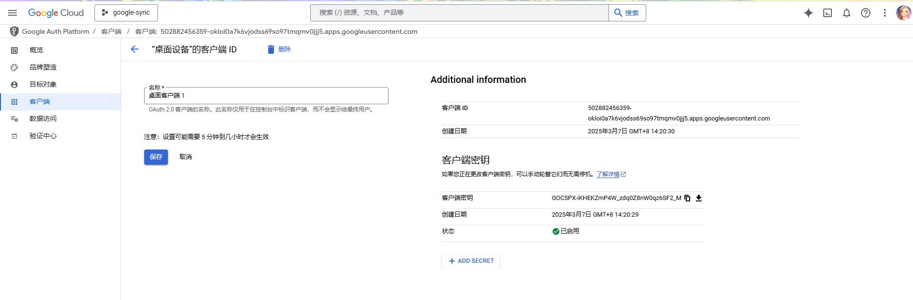Viewport: 913px width, 300px height.
Task: Click the 注意 settings delay notice text
Action: click(x=206, y=137)
